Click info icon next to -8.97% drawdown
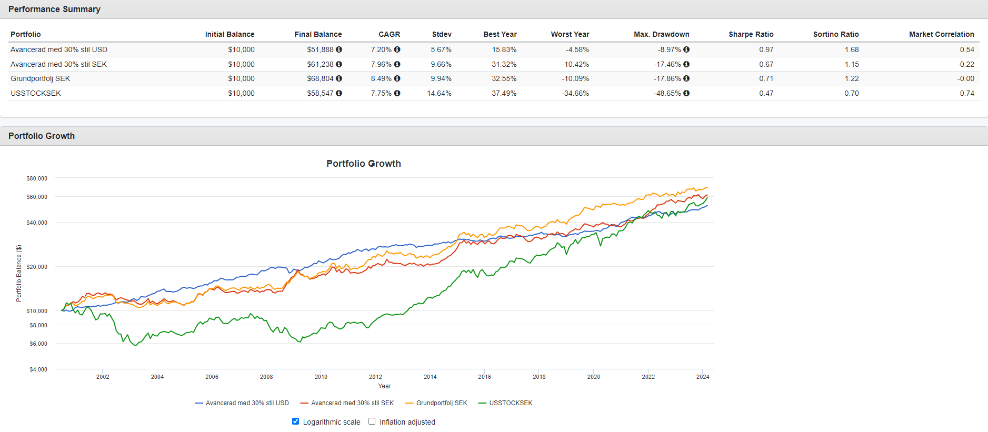The width and height of the screenshot is (988, 432). [686, 49]
